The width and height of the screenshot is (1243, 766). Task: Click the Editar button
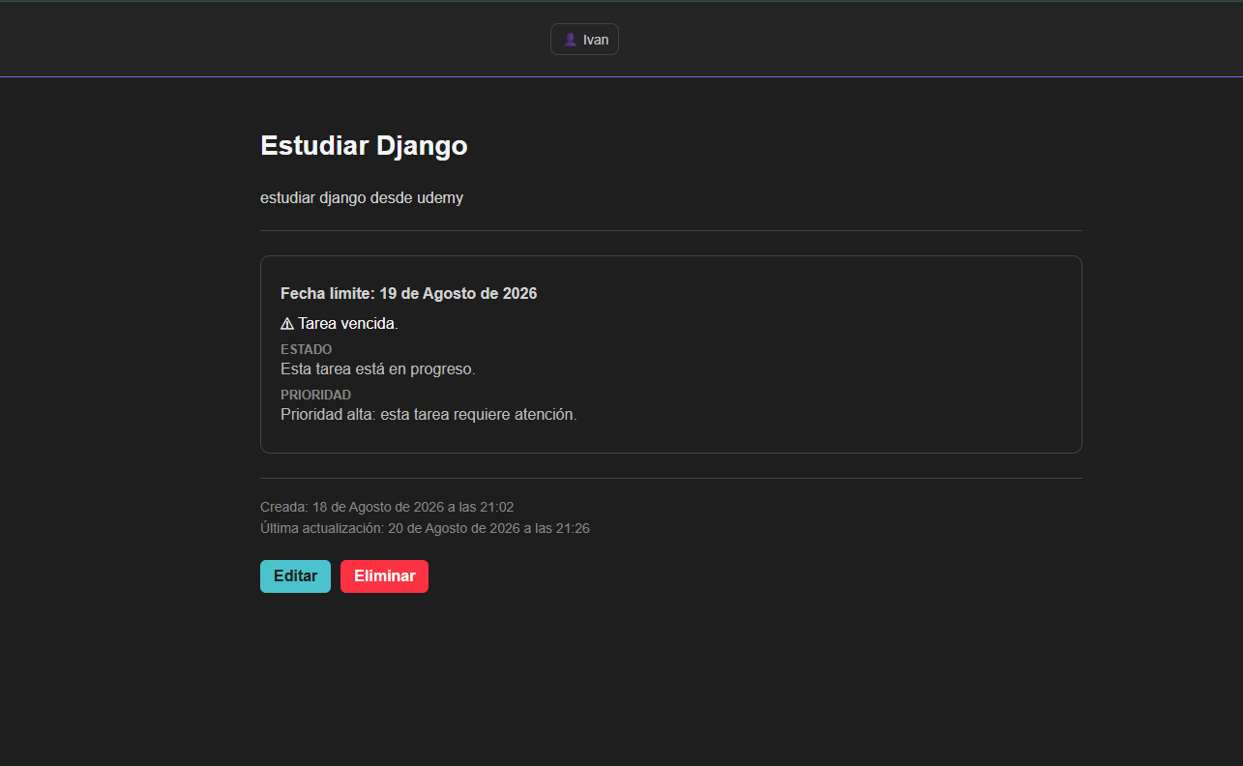295,576
